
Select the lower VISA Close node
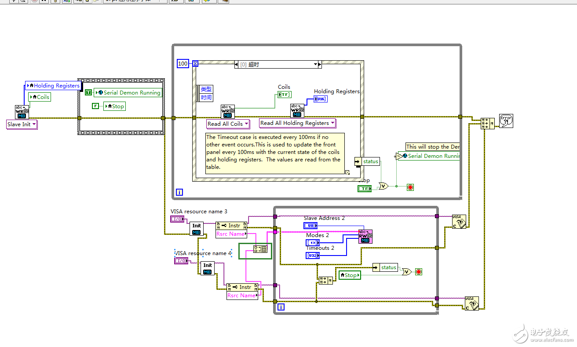coord(471,303)
